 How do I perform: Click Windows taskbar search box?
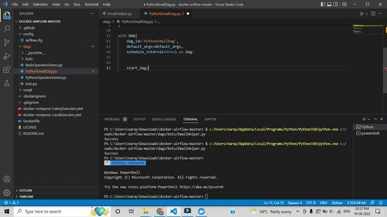62,212
